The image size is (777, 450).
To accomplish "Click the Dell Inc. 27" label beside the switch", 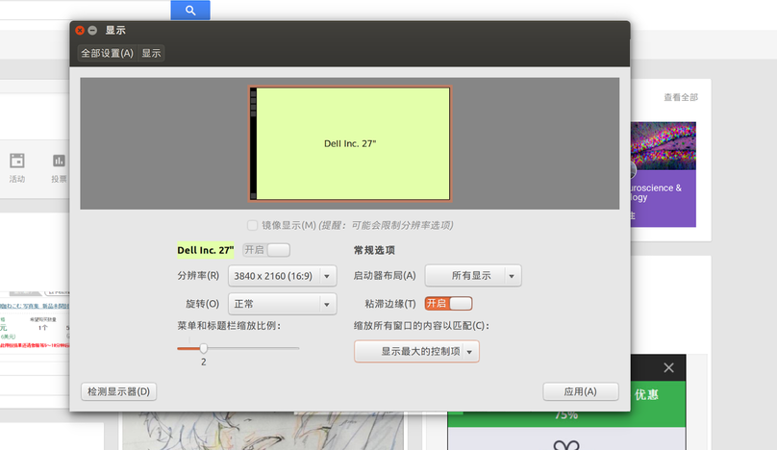I will 205,250.
